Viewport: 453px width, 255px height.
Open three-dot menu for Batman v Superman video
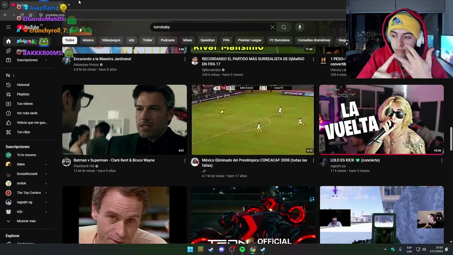point(185,160)
